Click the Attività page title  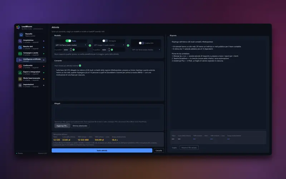(x=55, y=28)
